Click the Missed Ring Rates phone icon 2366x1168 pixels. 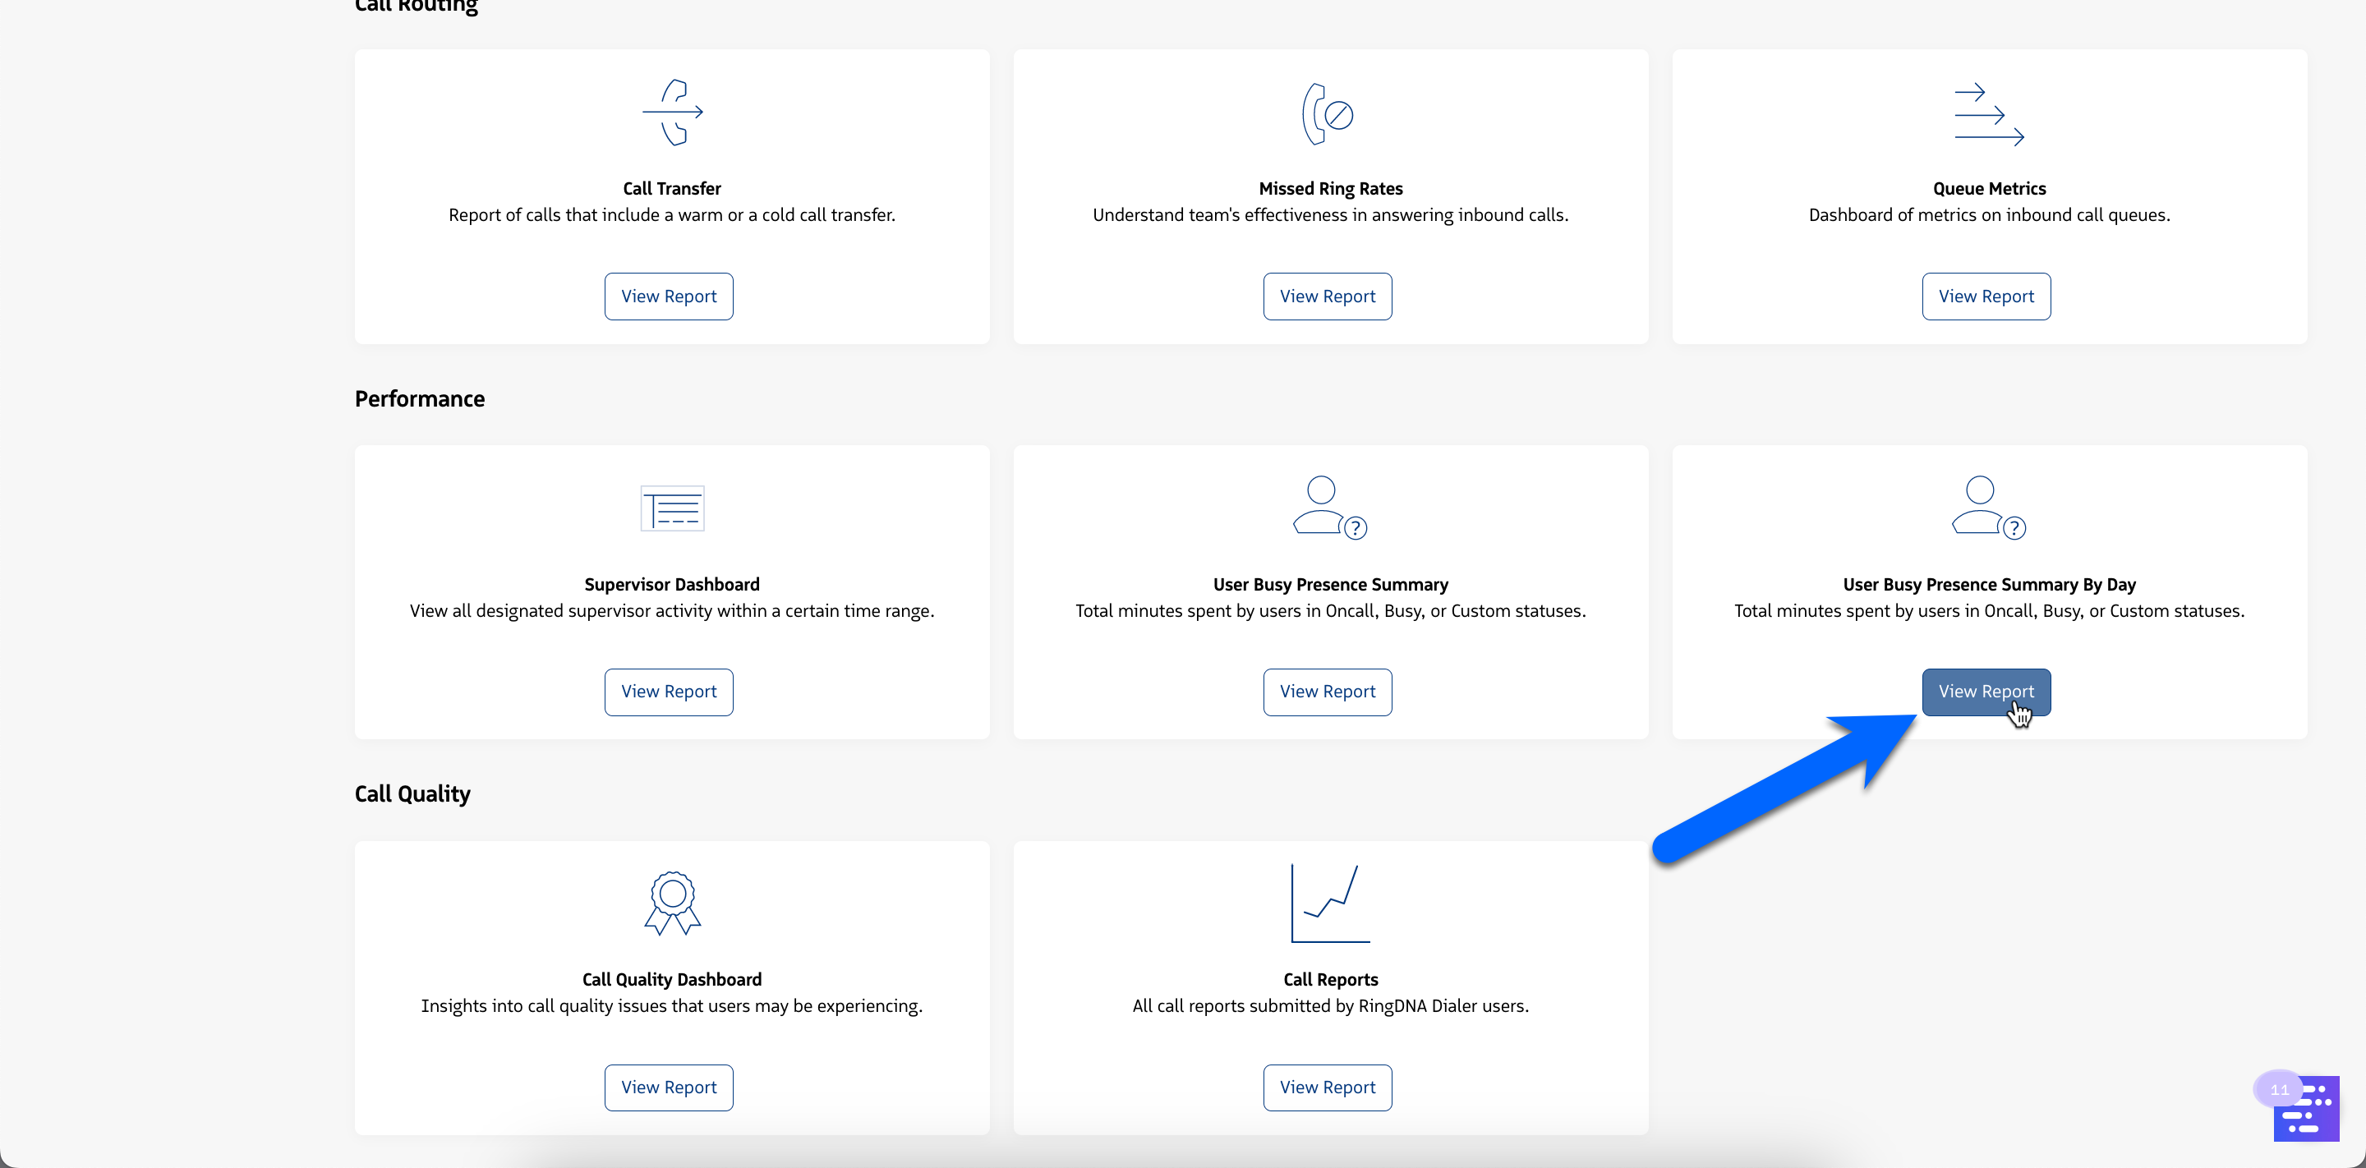[x=1328, y=114]
